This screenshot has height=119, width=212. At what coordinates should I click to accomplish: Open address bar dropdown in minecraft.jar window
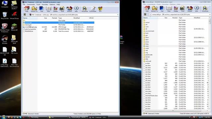tap(210, 15)
